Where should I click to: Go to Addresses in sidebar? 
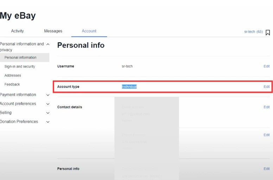pyautogui.click(x=13, y=76)
